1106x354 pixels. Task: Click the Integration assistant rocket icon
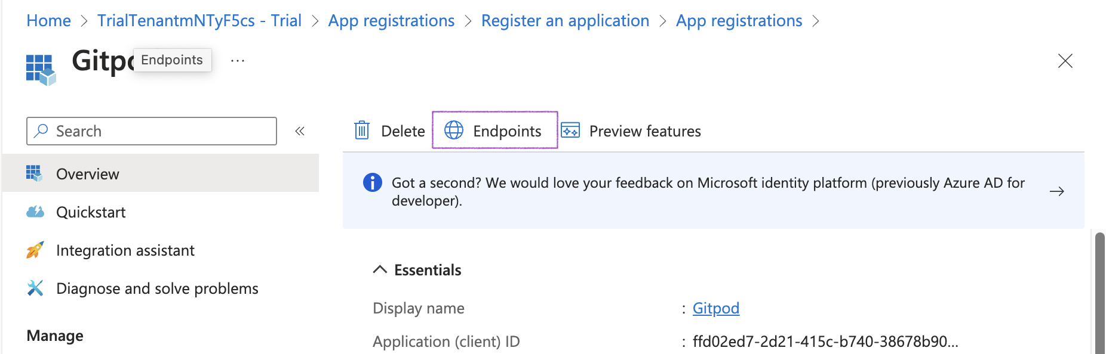pyautogui.click(x=35, y=250)
